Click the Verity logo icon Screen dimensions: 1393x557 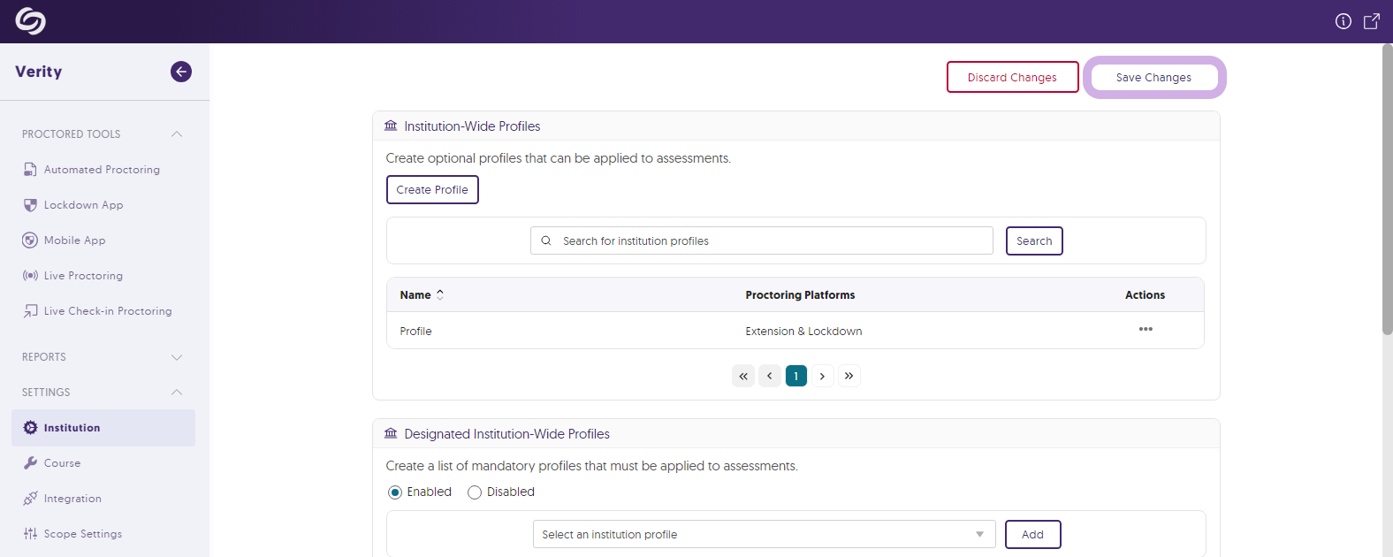tap(30, 21)
